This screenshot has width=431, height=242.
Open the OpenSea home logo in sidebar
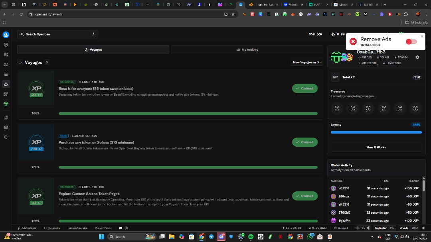tap(6, 35)
